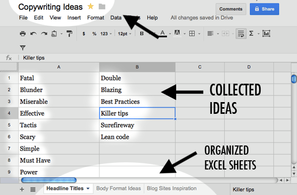
Task: Add a new sheet with plus icon
Action: 22,189
